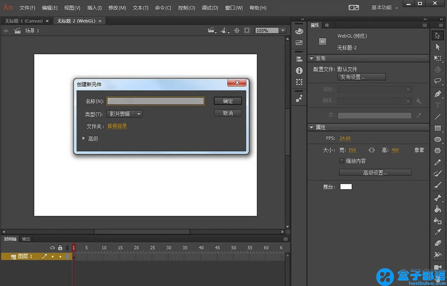Open the 100% zoom dropdown
447x286 pixels.
[283, 31]
